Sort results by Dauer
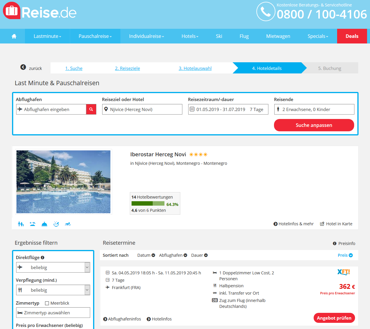Screen dimensions: 370x329 (199, 255)
